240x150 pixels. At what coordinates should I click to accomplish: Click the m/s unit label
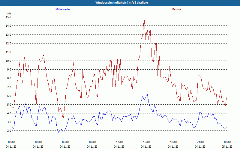coord(9,13)
